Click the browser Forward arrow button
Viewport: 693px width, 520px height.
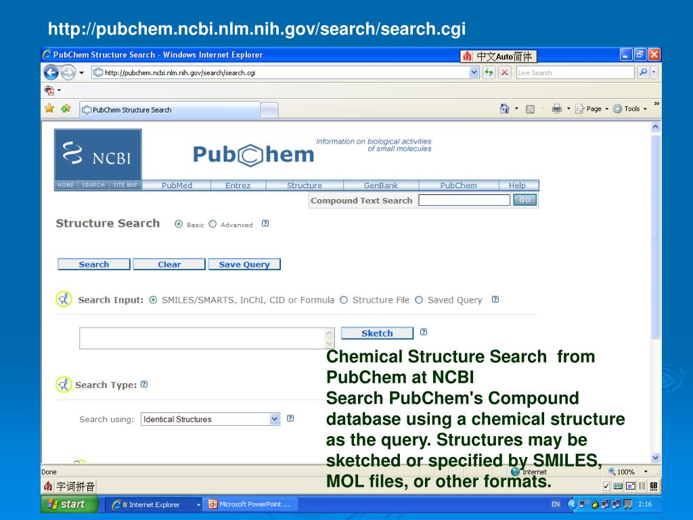tap(68, 72)
